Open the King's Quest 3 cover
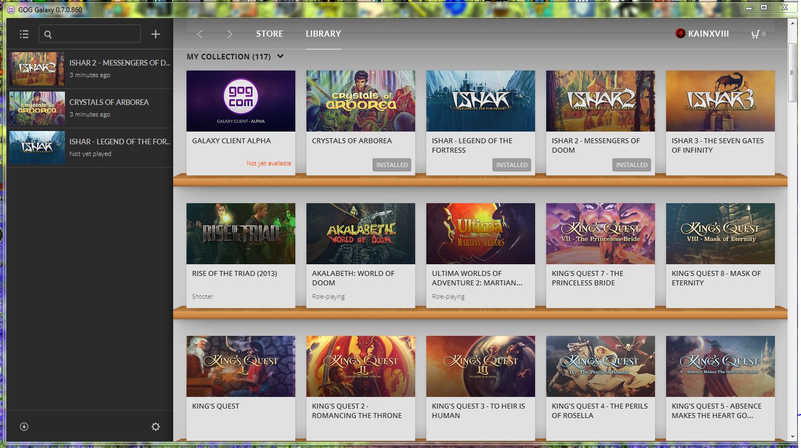Screen dimensions: 801x448 coord(481,366)
